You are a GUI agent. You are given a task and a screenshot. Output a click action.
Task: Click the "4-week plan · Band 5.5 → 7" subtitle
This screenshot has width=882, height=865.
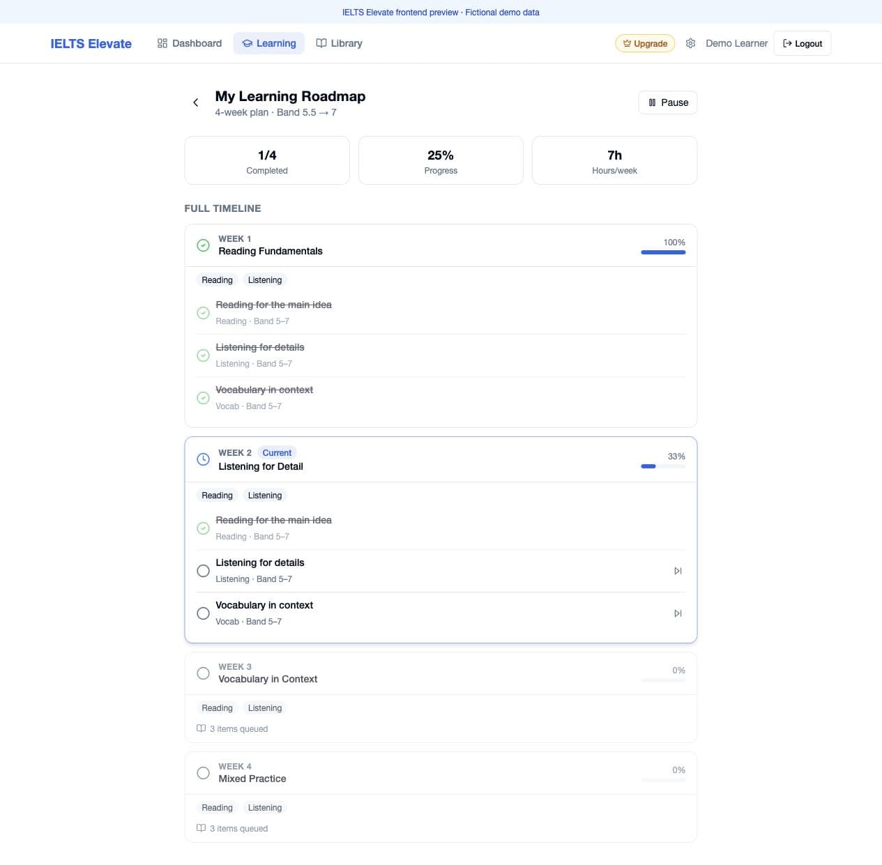coord(275,112)
